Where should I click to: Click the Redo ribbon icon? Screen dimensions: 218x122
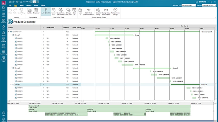tap(15, 11)
